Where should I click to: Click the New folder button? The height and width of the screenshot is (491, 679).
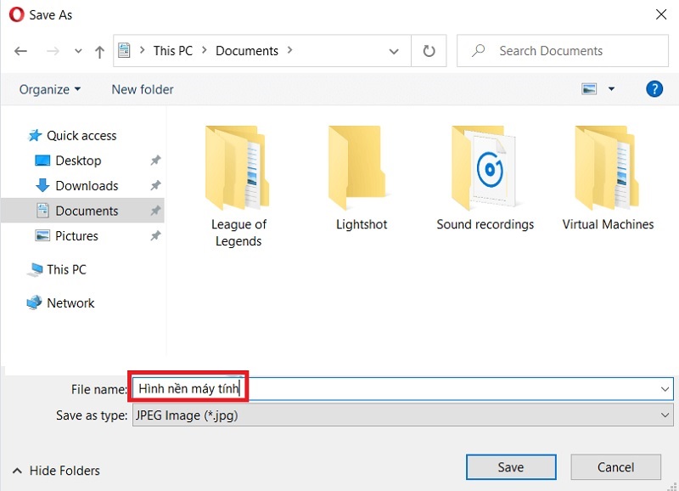click(x=143, y=89)
